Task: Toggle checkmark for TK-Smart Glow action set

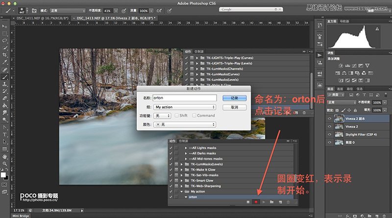Action: [x=171, y=180]
